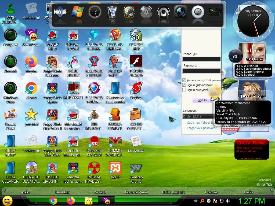Click the Sign In button
275x206 pixels.
[202, 100]
